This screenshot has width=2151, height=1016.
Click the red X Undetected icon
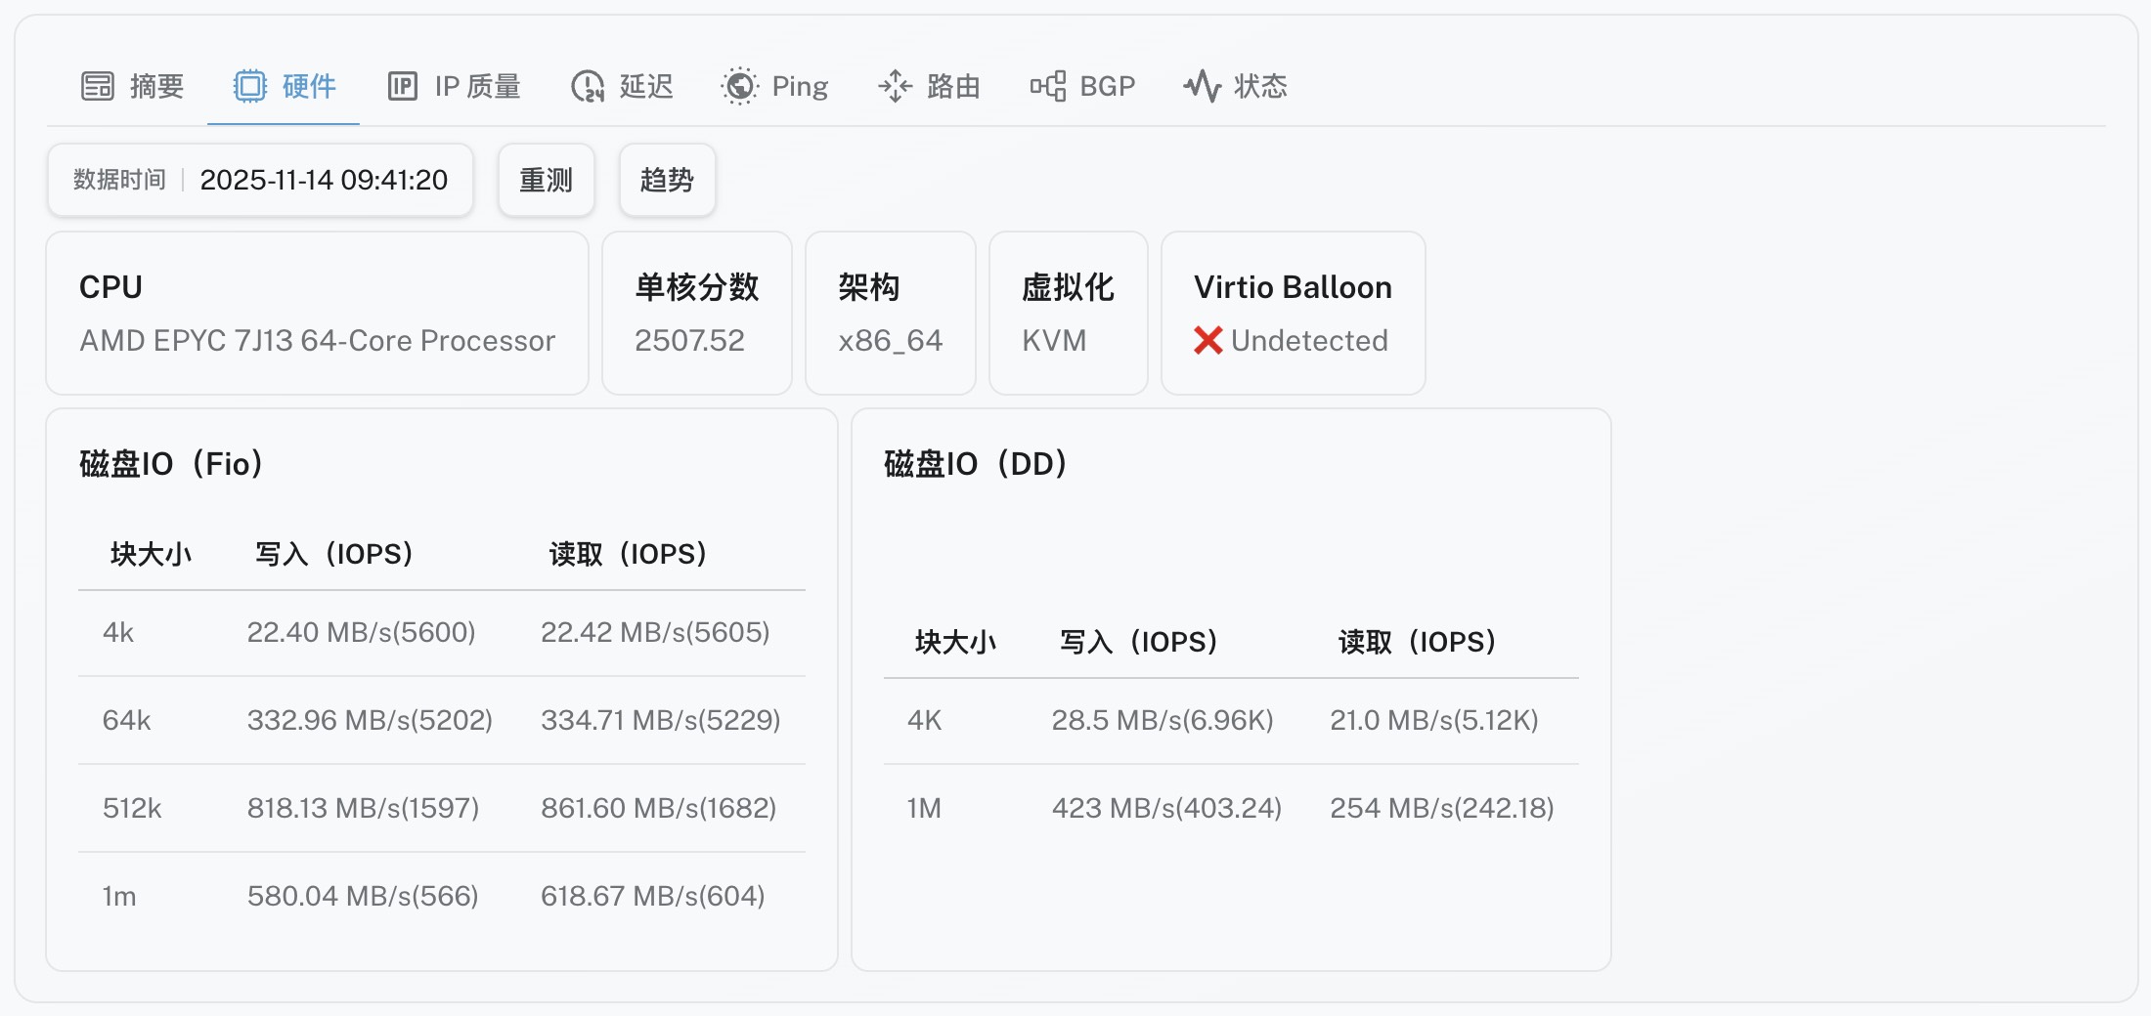[x=1208, y=340]
